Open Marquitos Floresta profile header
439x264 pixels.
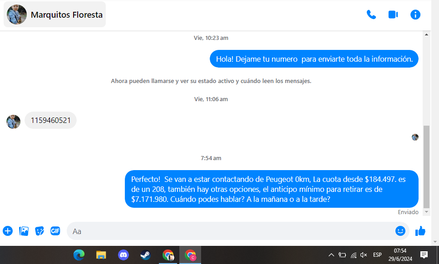[x=54, y=15]
